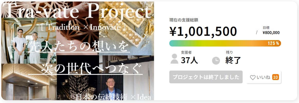The image size is (299, 103).
Task: Click the 37人 supporter count
Action: click(189, 60)
